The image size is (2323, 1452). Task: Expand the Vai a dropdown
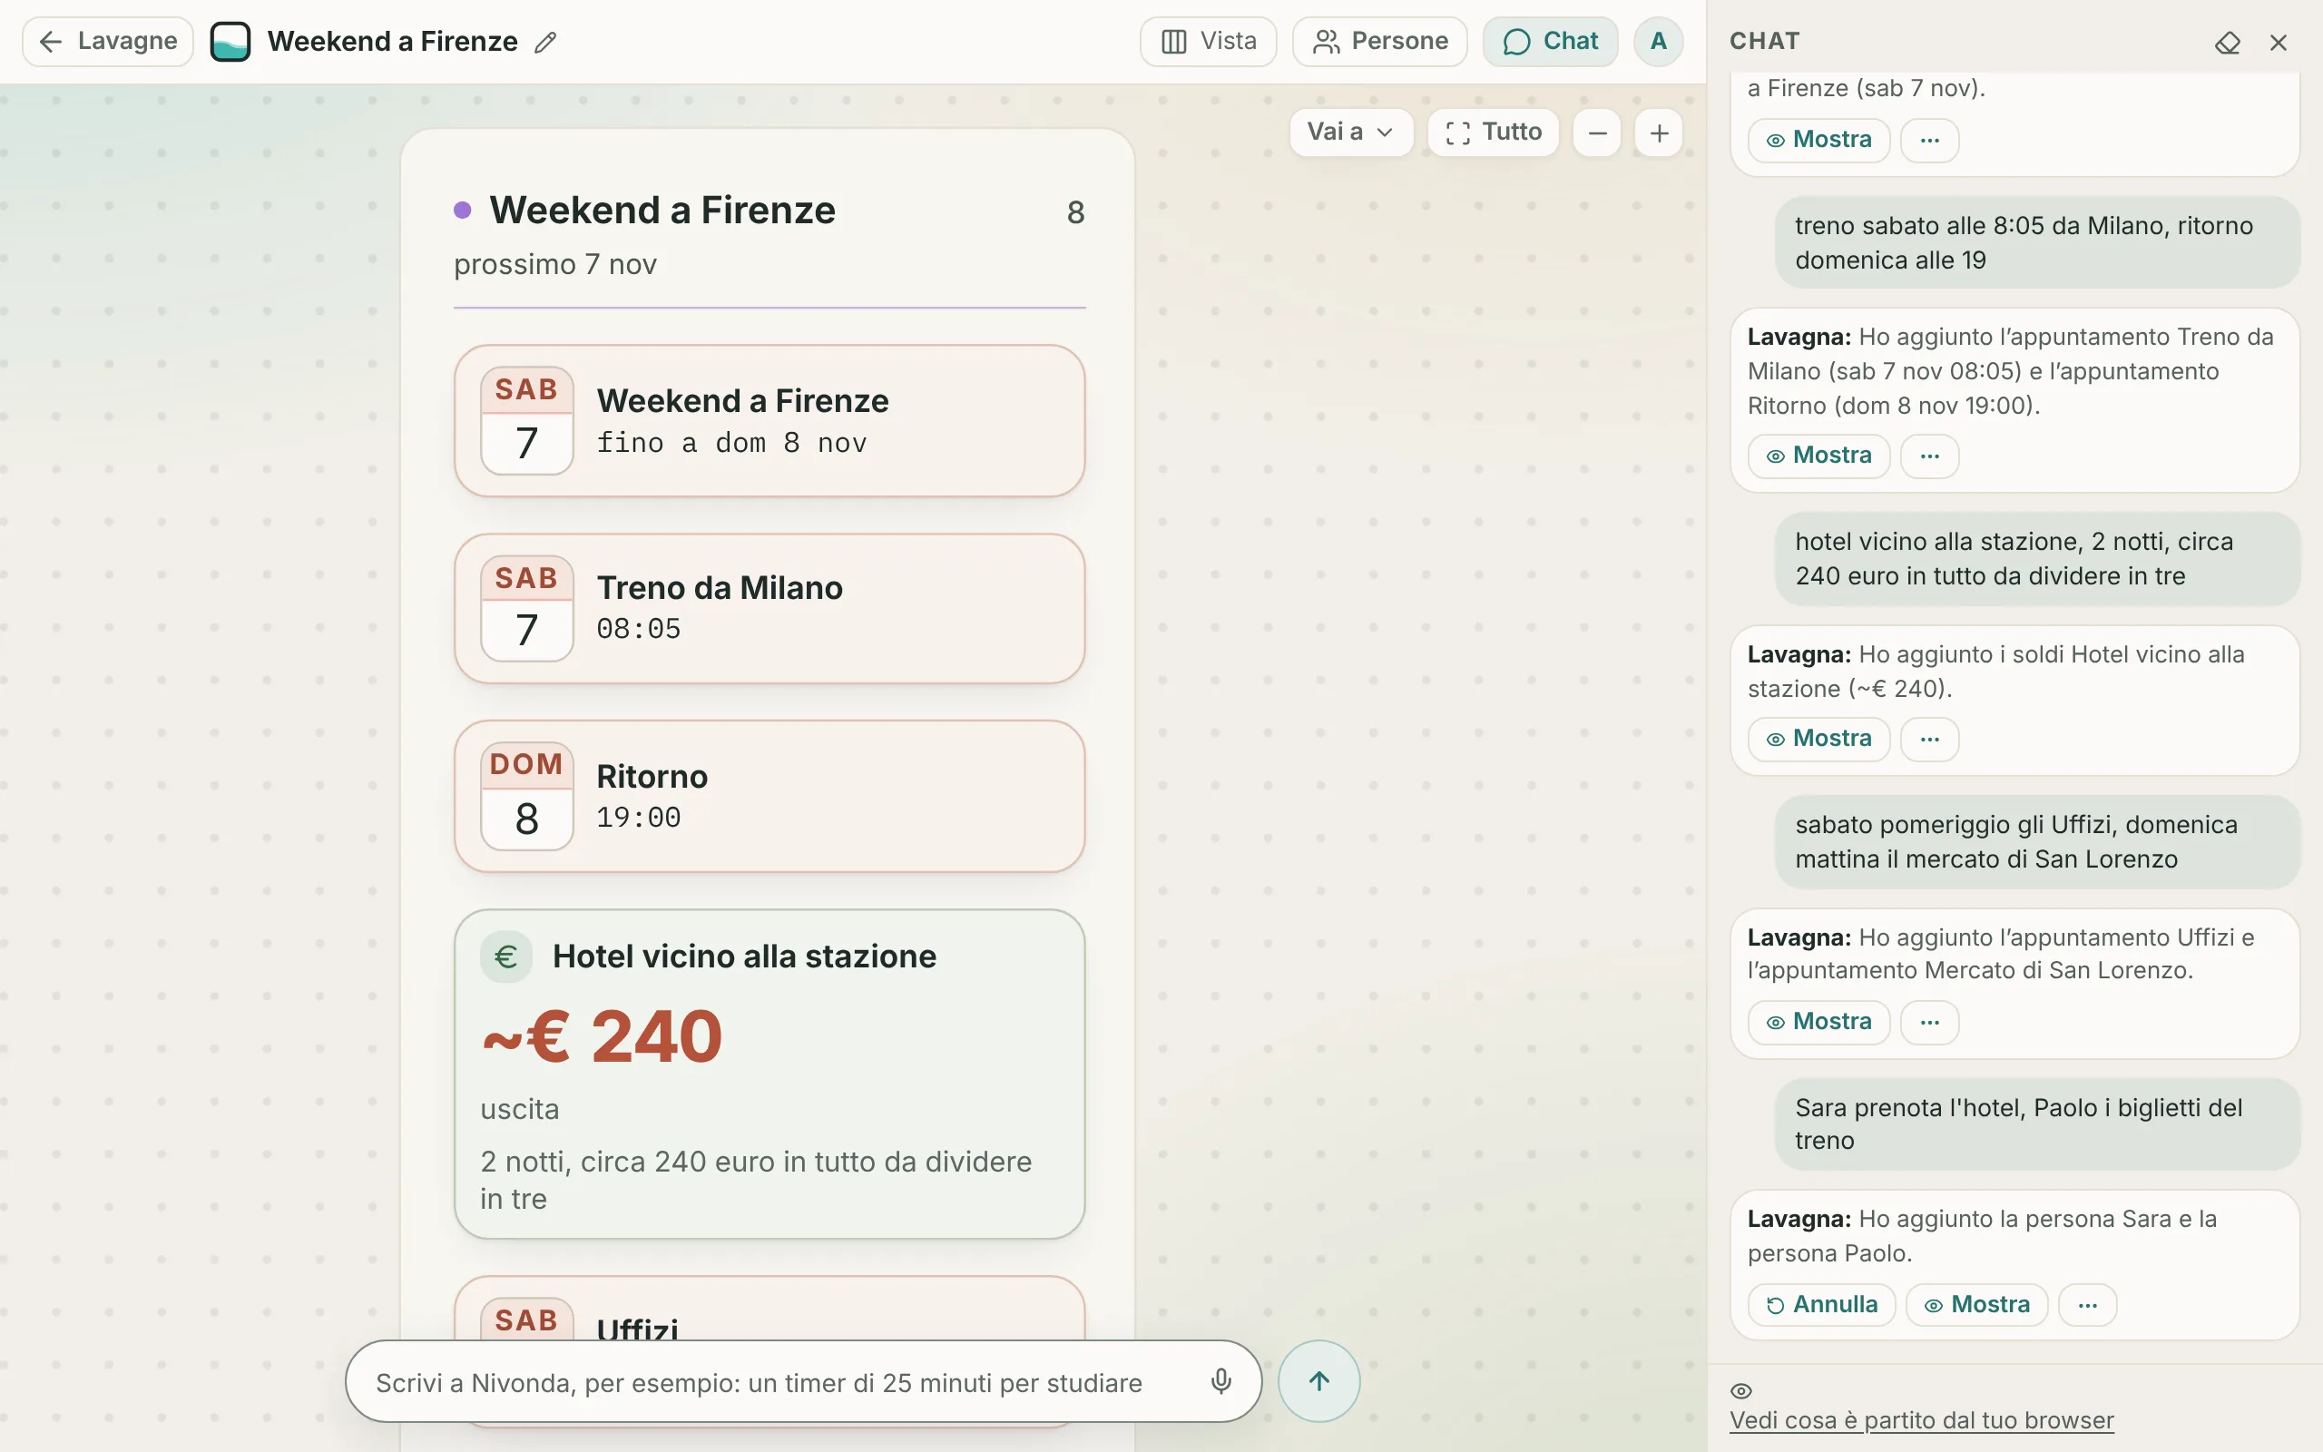[1350, 132]
